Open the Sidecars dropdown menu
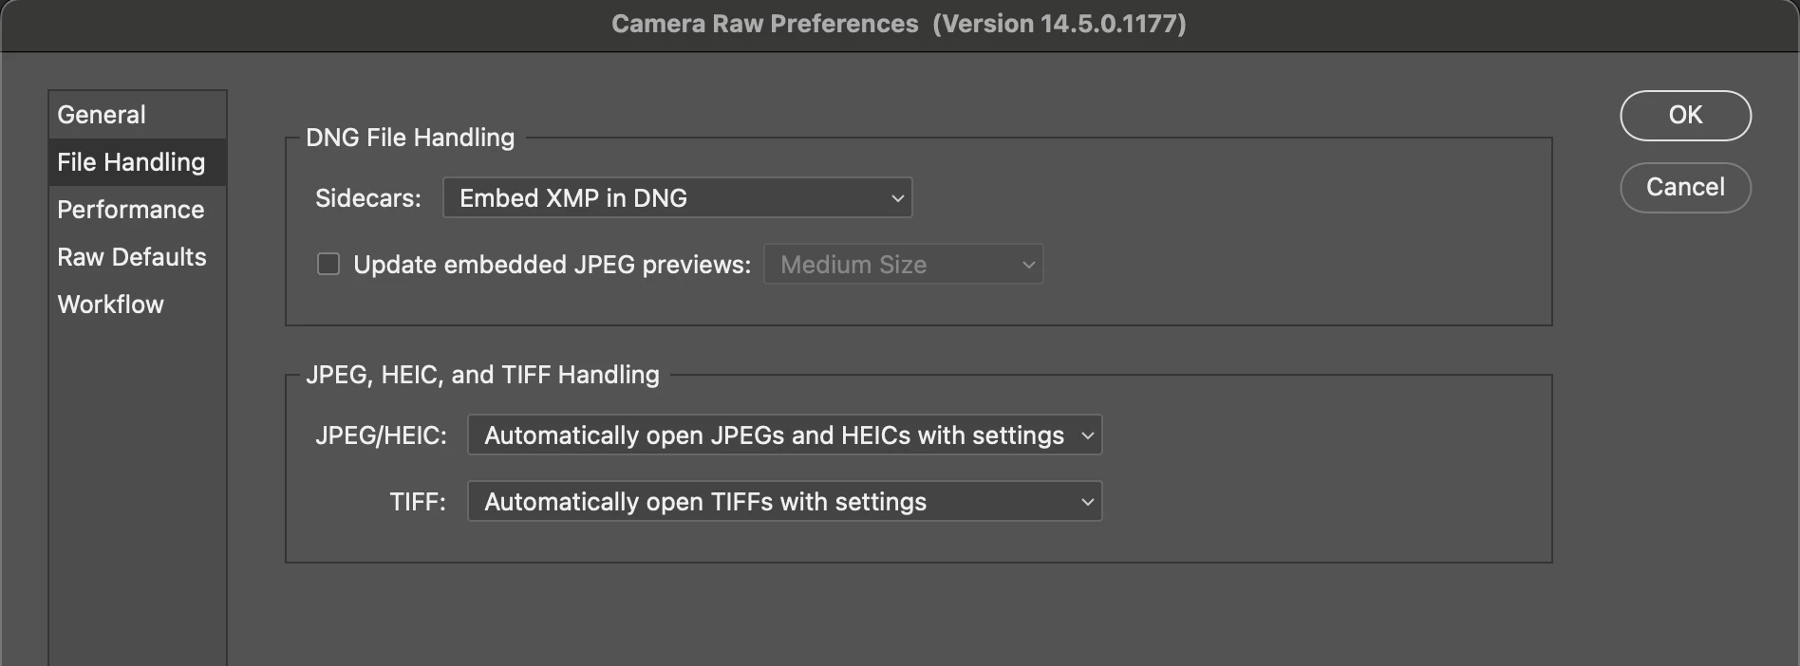Image resolution: width=1800 pixels, height=666 pixels. click(x=677, y=198)
